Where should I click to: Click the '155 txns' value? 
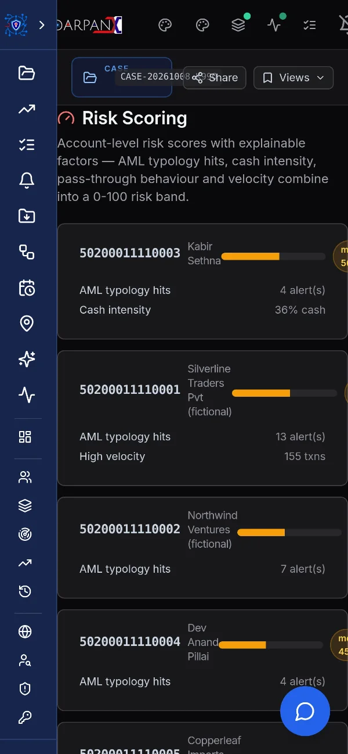pyautogui.click(x=304, y=457)
